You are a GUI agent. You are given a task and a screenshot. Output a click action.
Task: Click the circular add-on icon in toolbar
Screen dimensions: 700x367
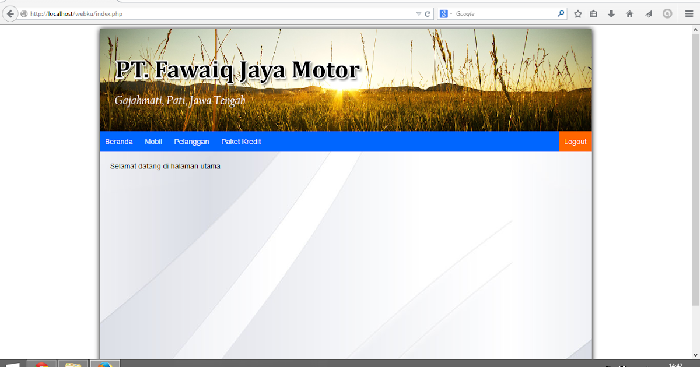(667, 13)
